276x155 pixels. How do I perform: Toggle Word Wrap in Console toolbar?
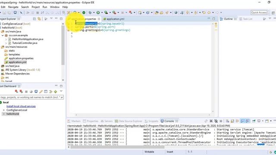pos(237,121)
